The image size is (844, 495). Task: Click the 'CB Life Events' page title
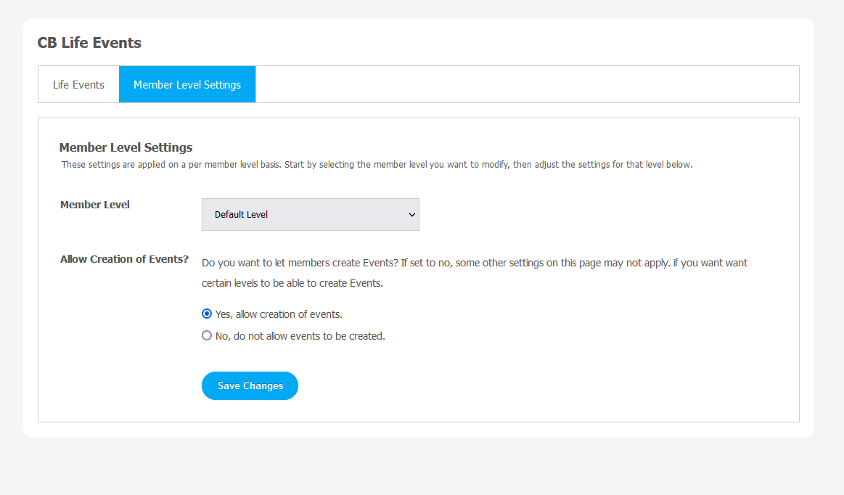[x=89, y=43]
